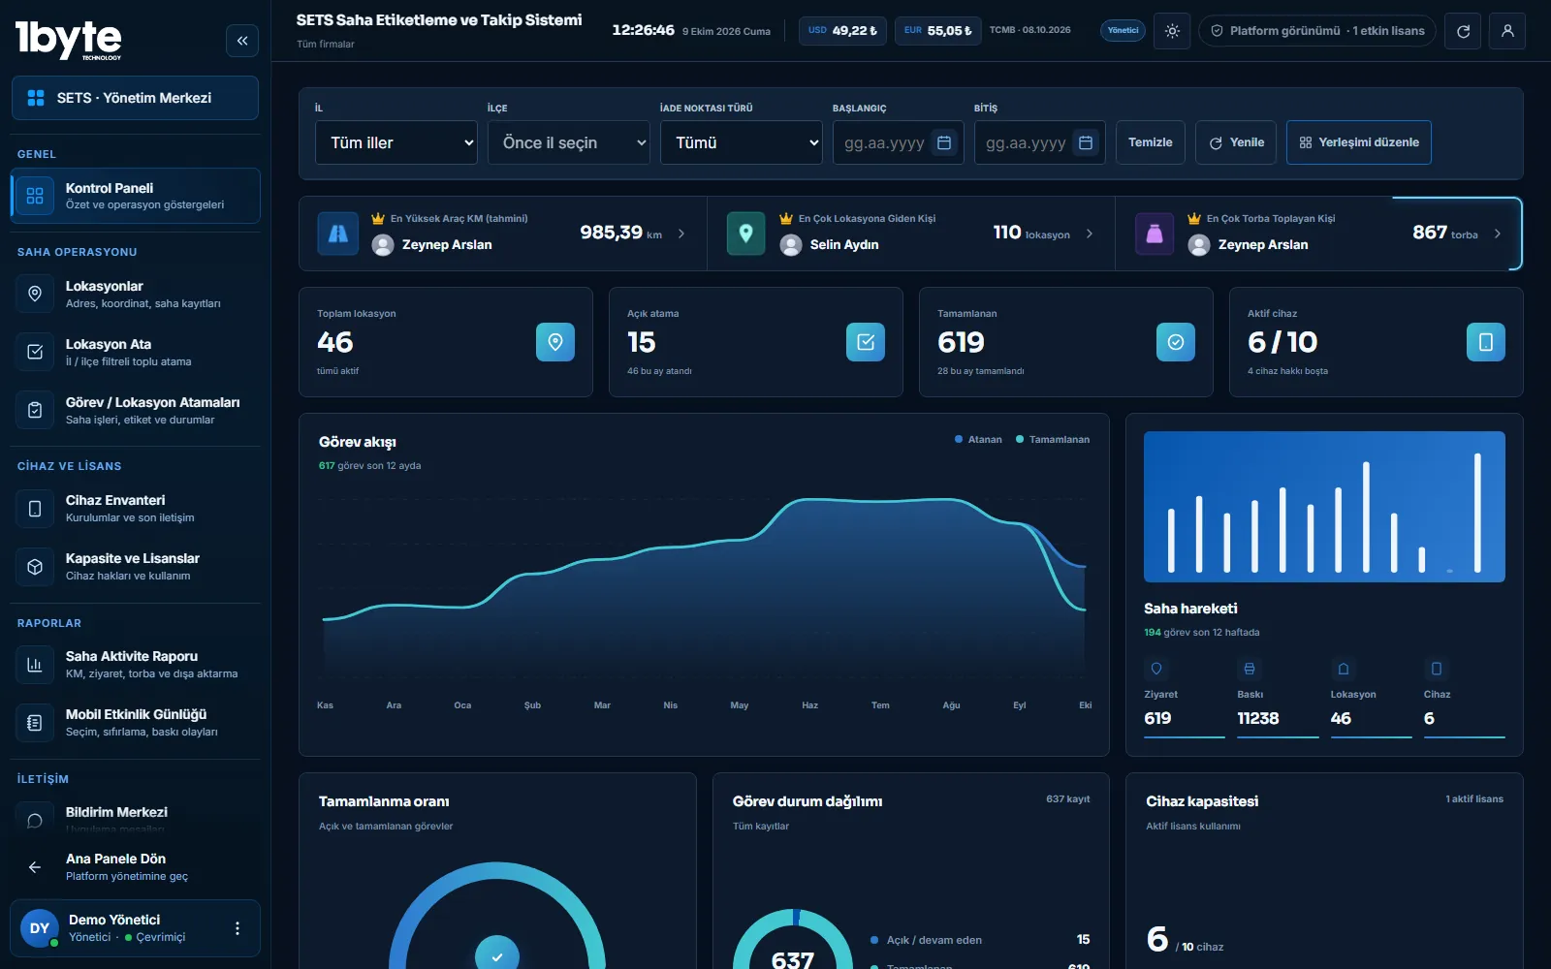Toggle Tamamlanan series in chart legend
Image resolution: width=1551 pixels, height=969 pixels.
1053,440
